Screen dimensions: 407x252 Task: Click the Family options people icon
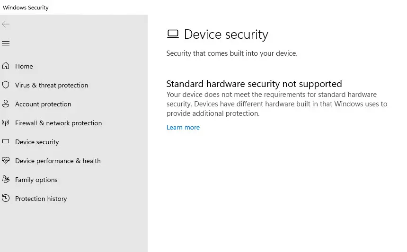tap(6, 180)
